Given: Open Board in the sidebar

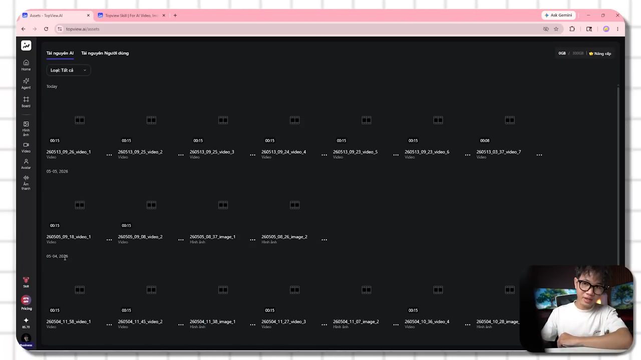Looking at the screenshot, I should [26, 102].
